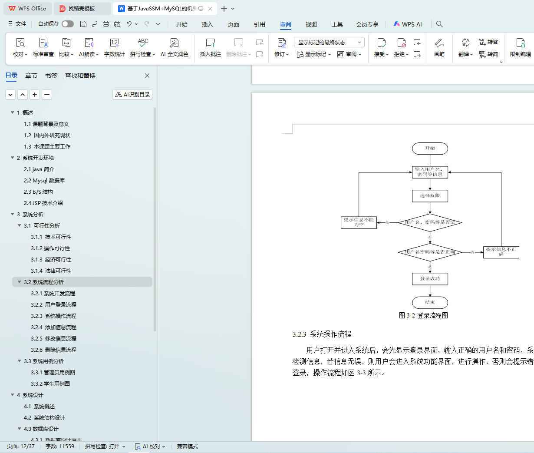The height and width of the screenshot is (453, 534).
Task: Collapse the 3.2 系统流程分析 tree node
Action: [20, 282]
